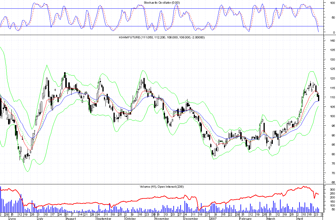Click the 140 price axis label

[x=332, y=40]
